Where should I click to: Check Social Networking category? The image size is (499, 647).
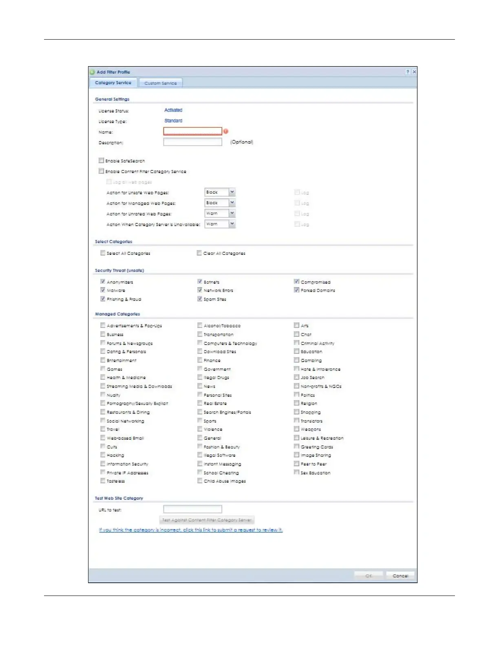(103, 420)
